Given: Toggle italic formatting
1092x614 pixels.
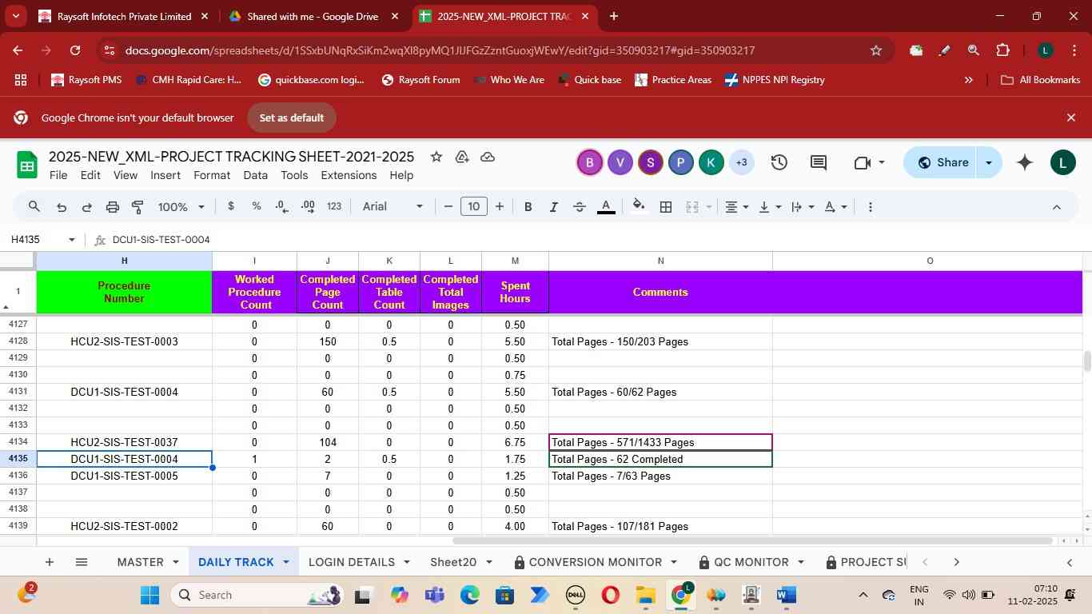Looking at the screenshot, I should [x=553, y=206].
